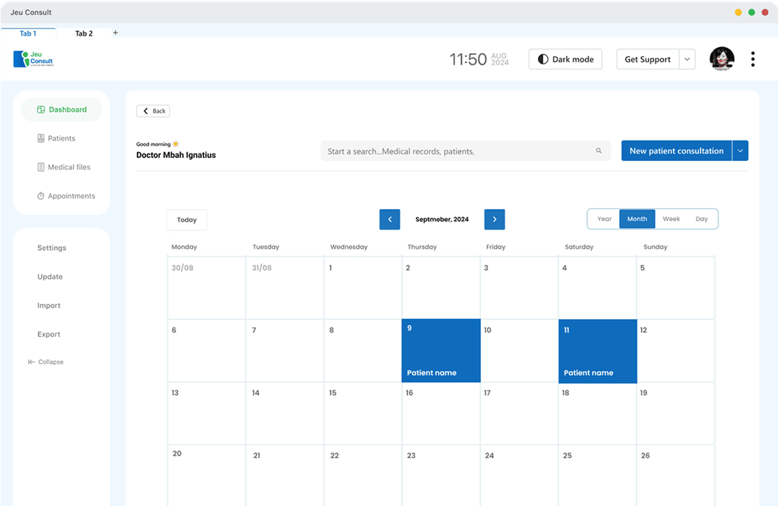
Task: Select calendar day 24
Action: coord(520,476)
